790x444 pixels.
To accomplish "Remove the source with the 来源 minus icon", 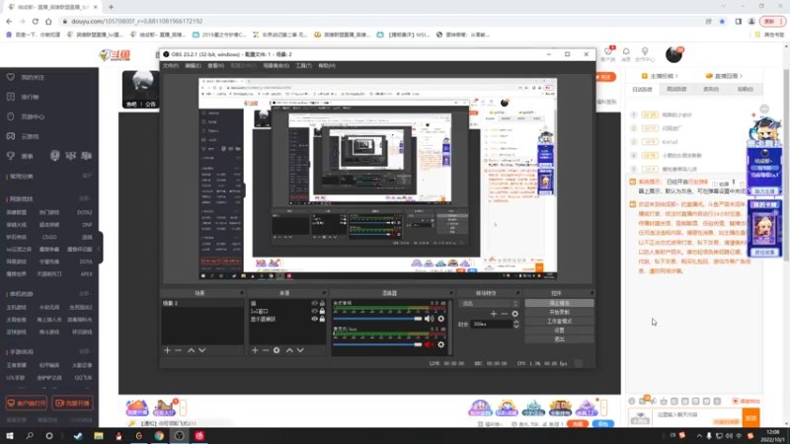I will pyautogui.click(x=266, y=350).
